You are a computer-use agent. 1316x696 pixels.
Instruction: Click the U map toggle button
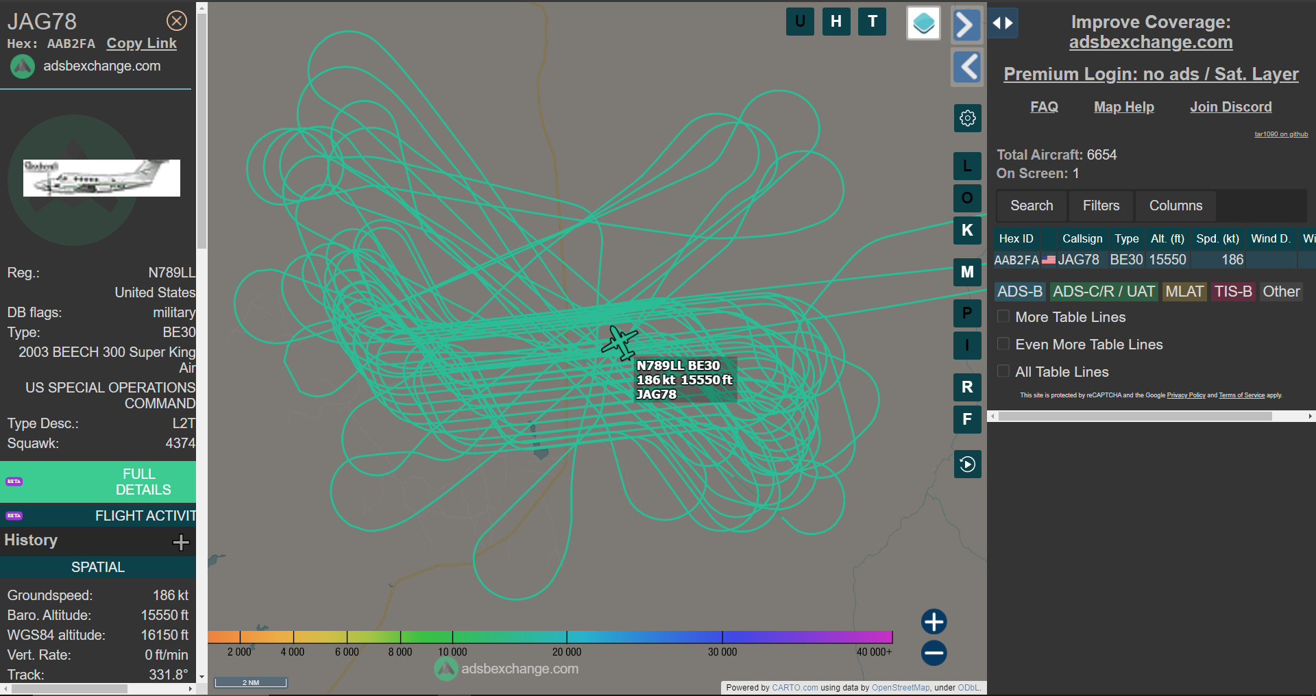[x=800, y=21]
